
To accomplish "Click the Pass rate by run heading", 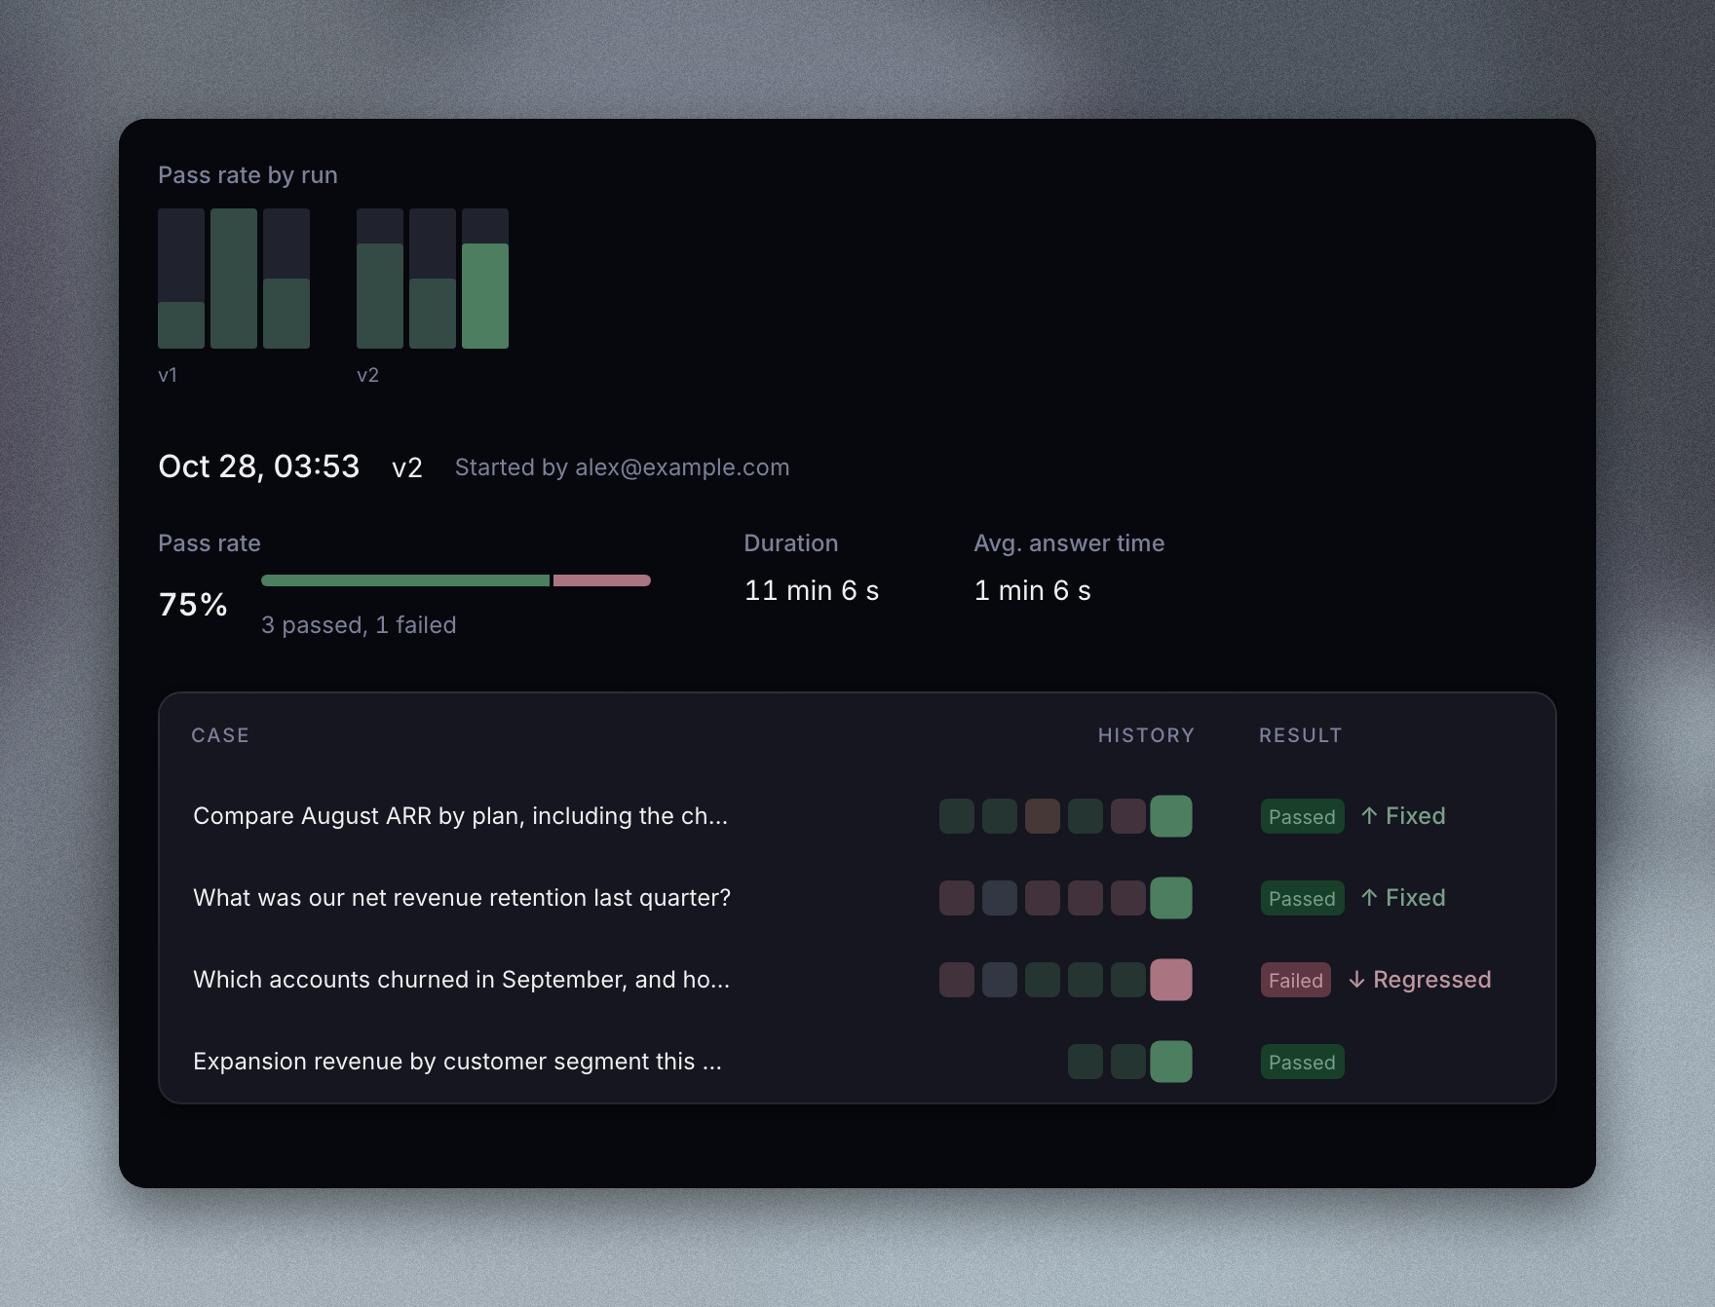I will pyautogui.click(x=248, y=175).
